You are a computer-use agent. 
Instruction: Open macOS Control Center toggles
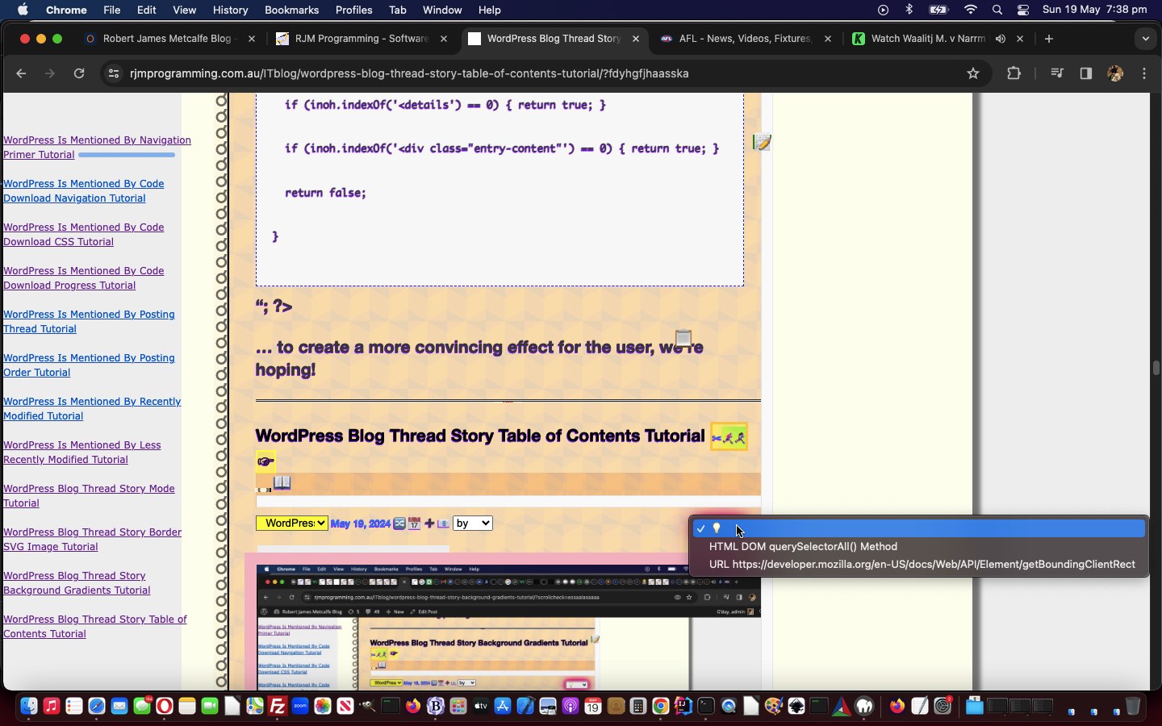coord(1023,10)
